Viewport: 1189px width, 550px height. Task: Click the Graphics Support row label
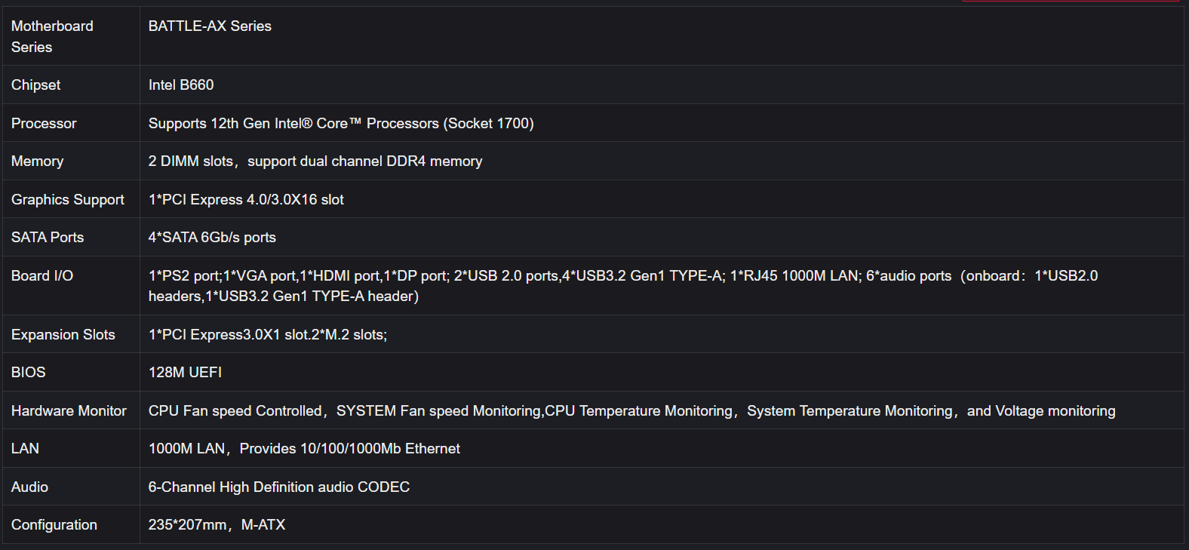point(68,200)
